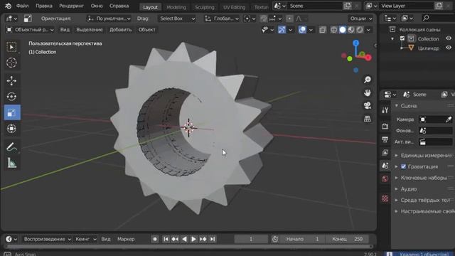Open the Drag Select Box dropdown
Image resolution: width=455 pixels, height=256 pixels.
click(x=177, y=18)
